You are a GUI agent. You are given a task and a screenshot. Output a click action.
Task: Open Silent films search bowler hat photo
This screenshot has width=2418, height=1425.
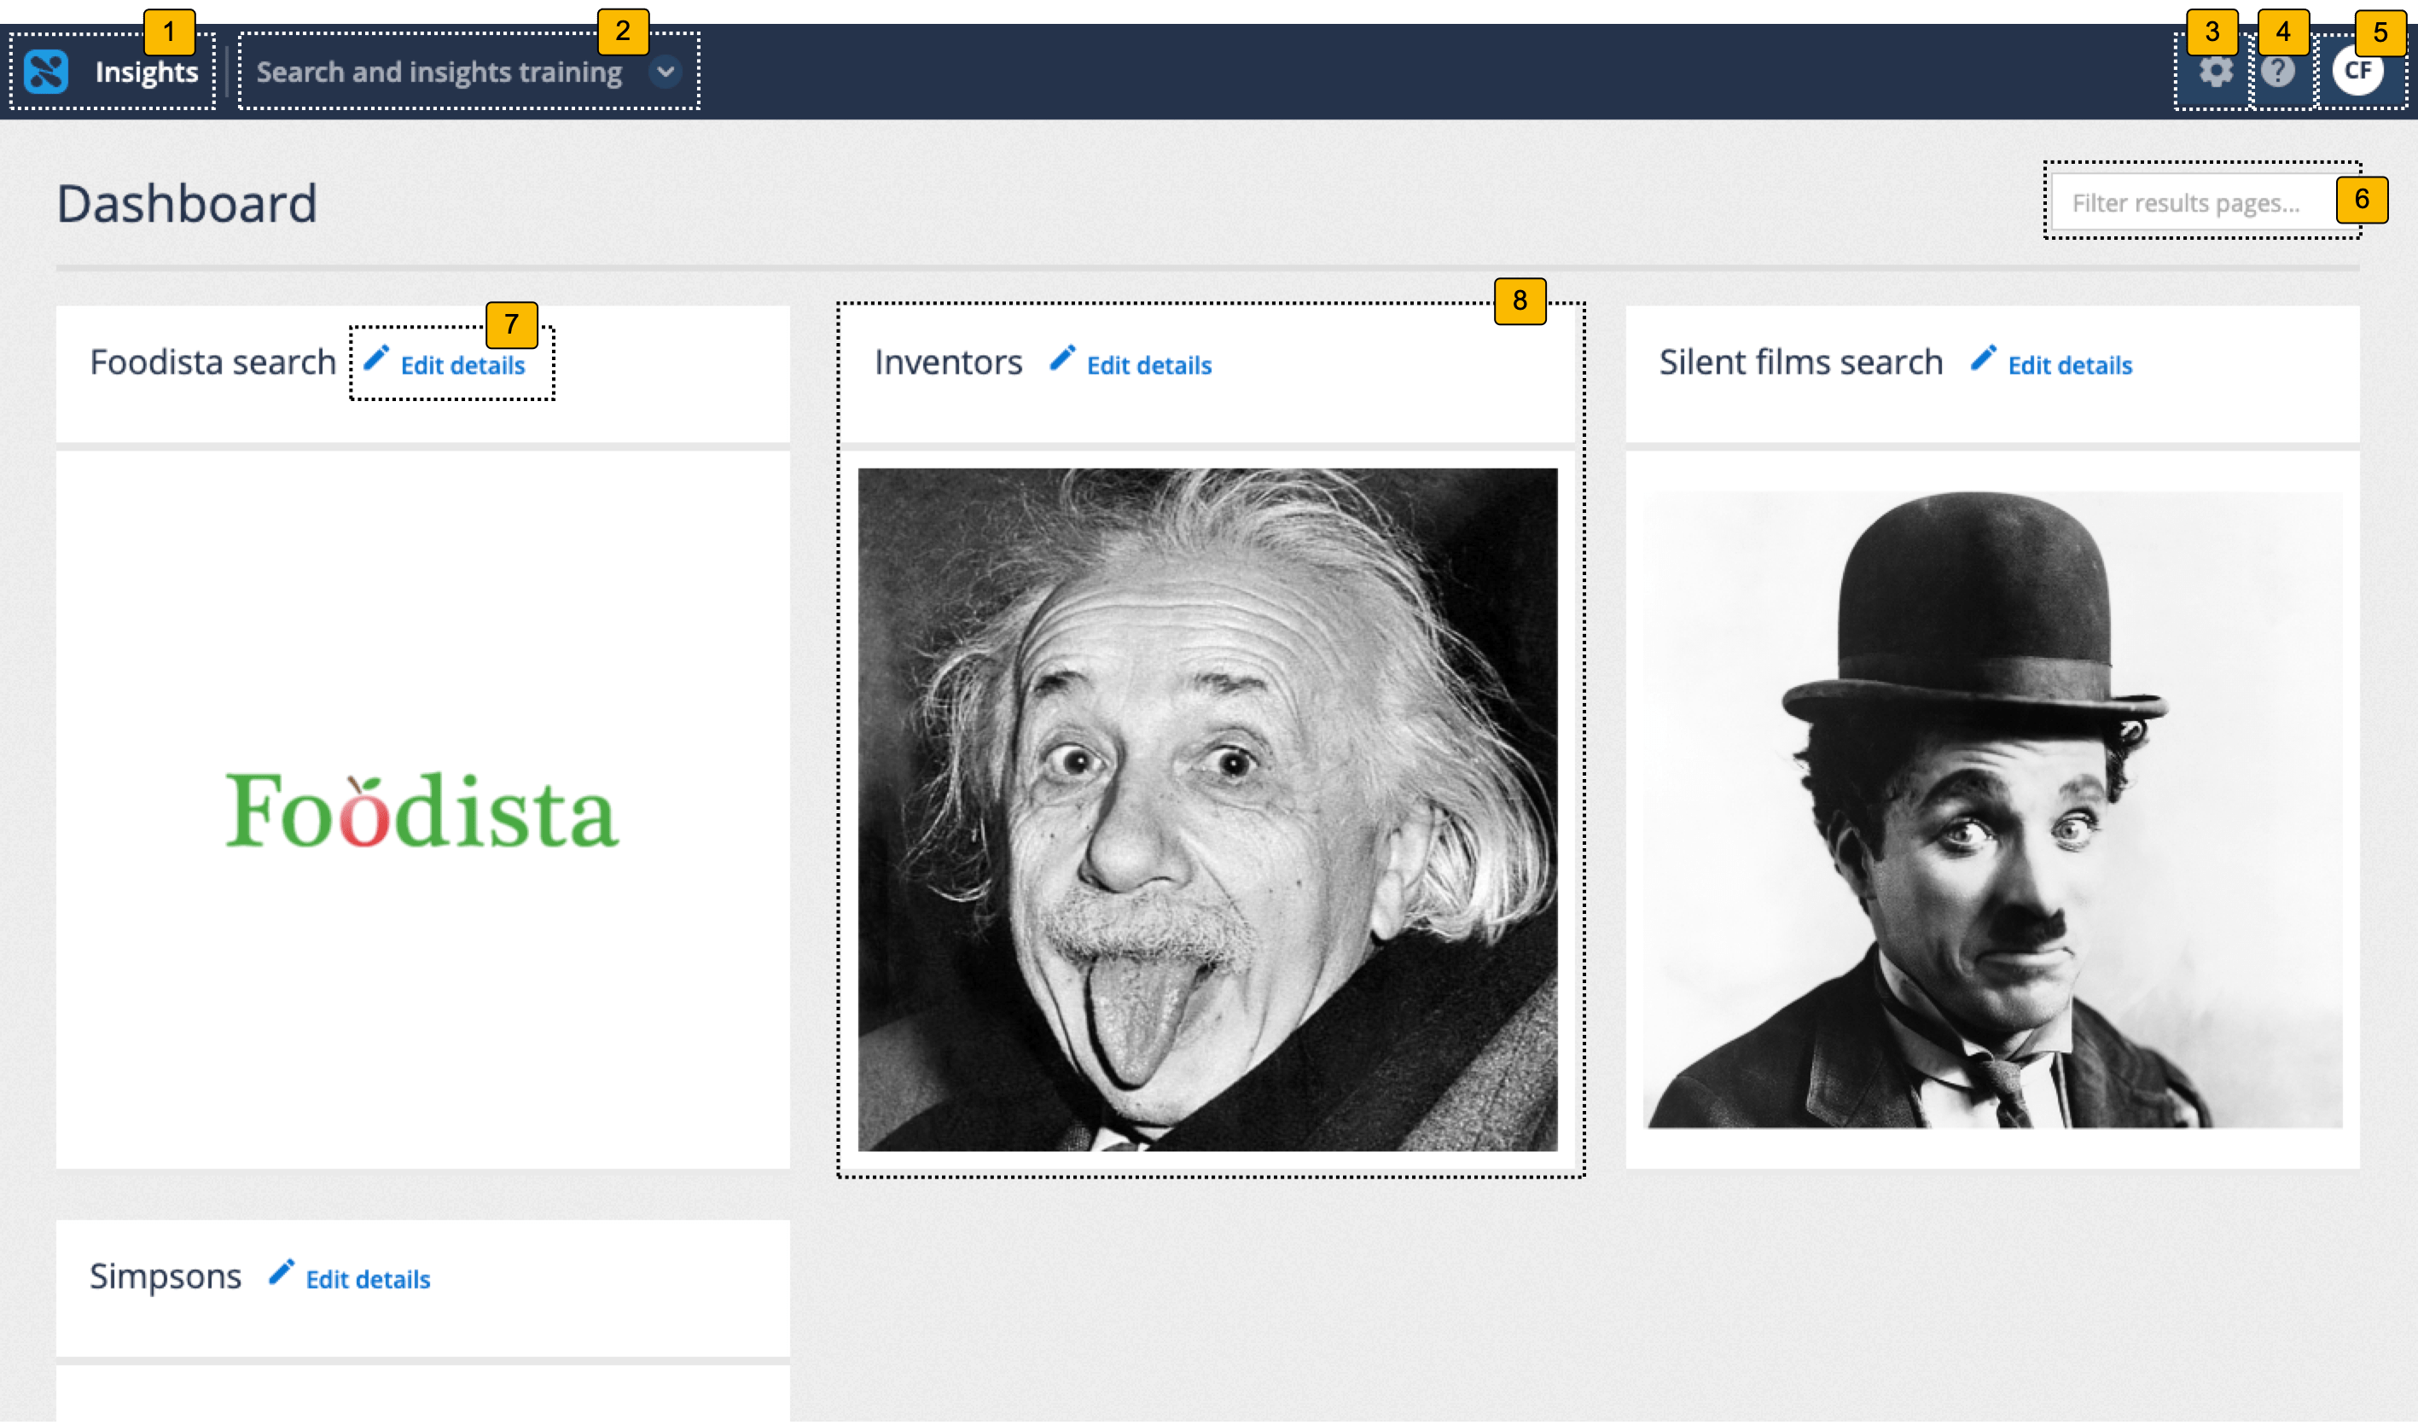(1991, 810)
